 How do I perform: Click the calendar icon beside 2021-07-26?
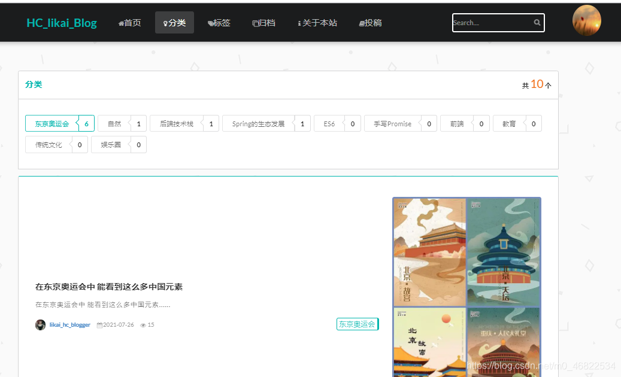(99, 325)
